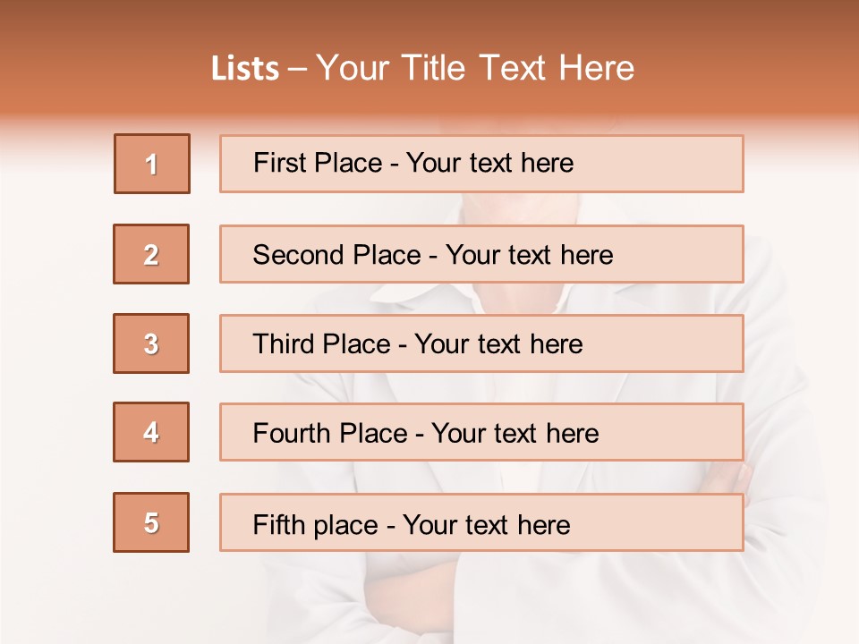
Task: Click the 'Second Place - Your text here' bar
Action: click(481, 254)
